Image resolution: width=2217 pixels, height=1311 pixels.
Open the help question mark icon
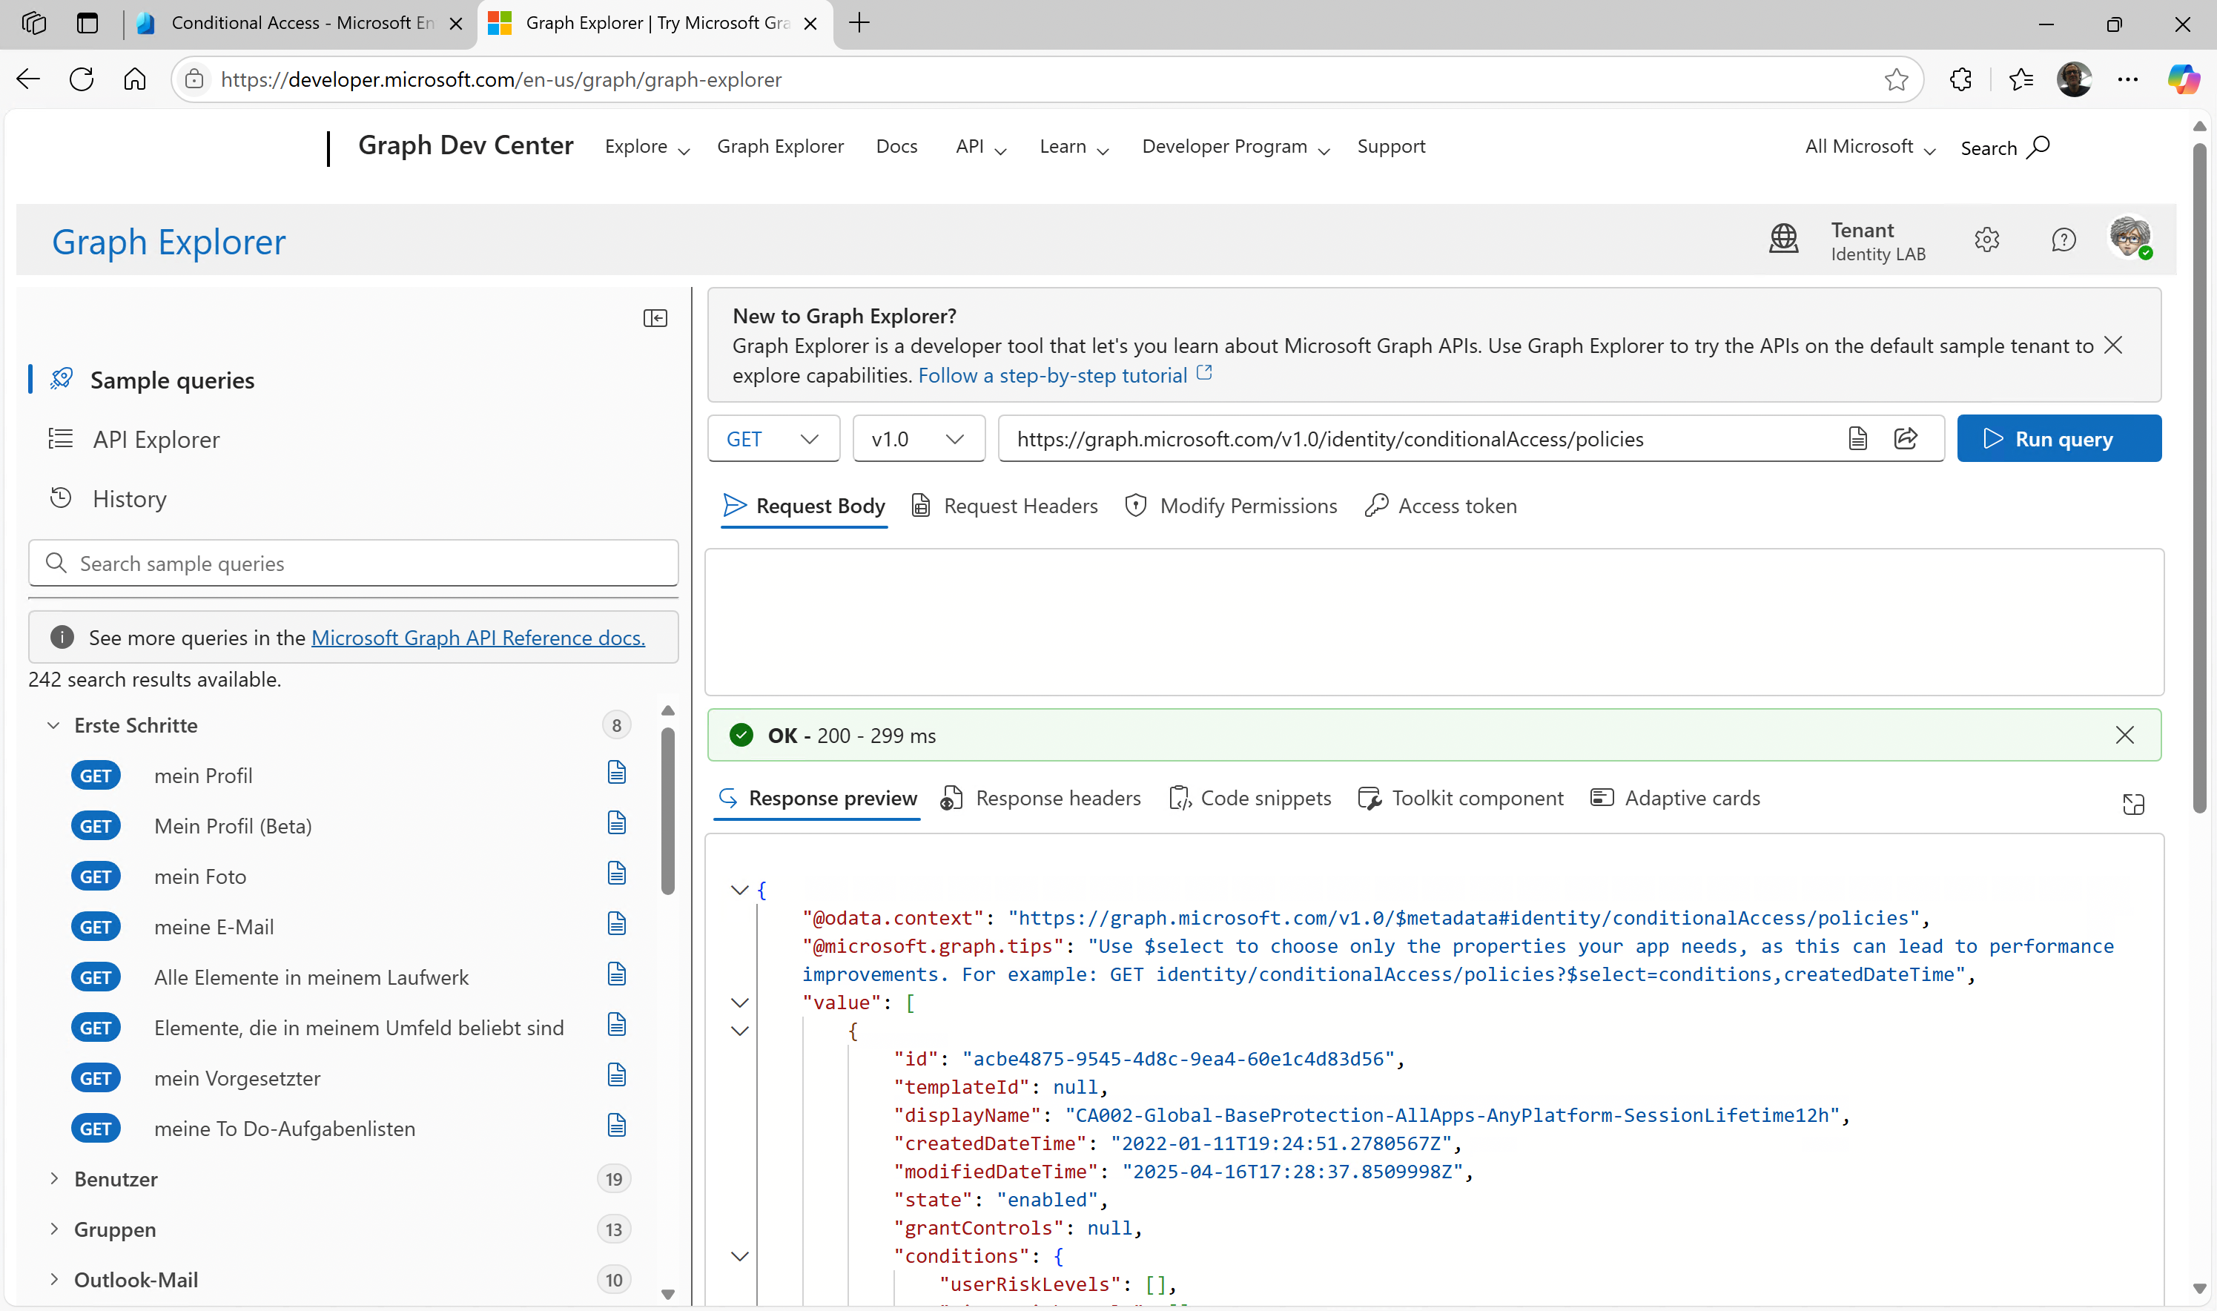coord(2064,240)
